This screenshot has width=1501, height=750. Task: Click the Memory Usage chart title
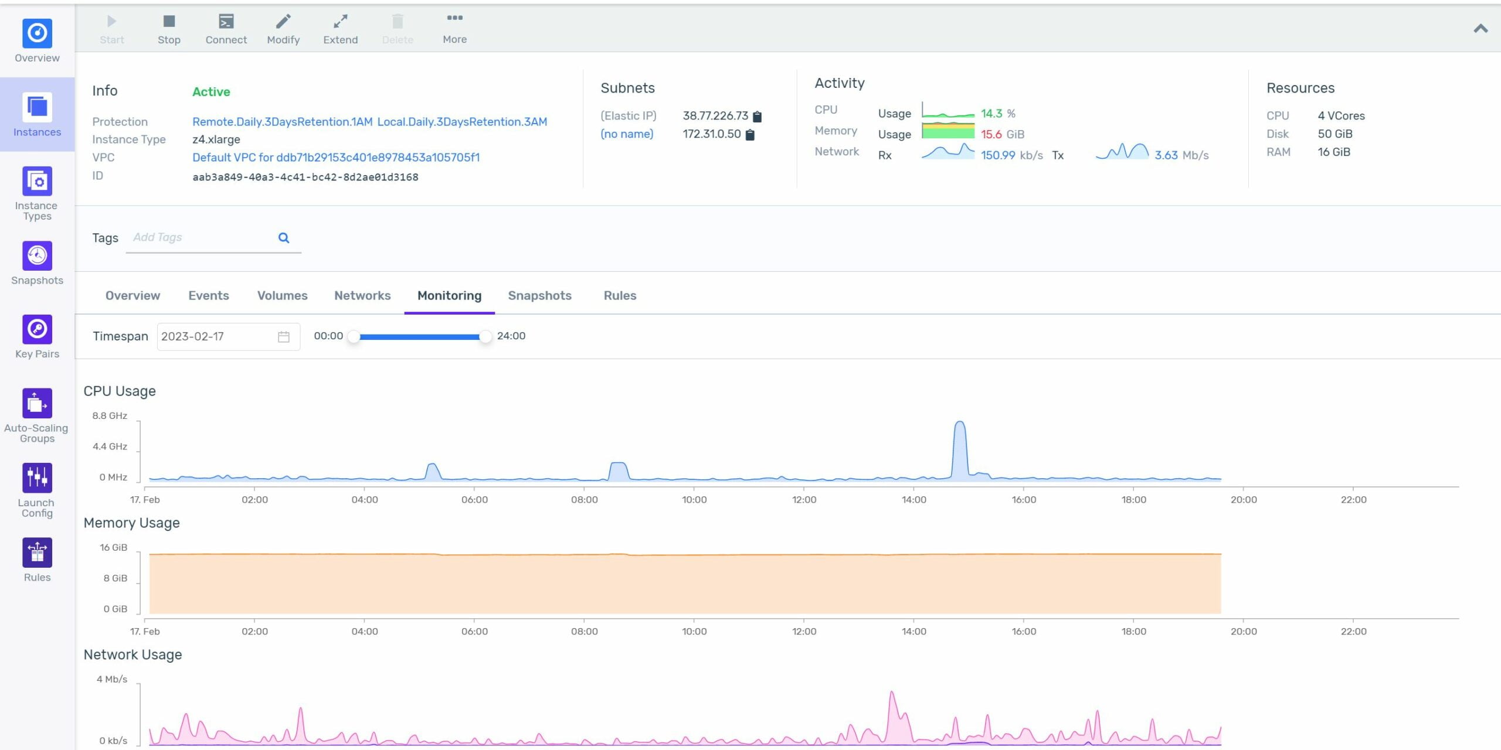click(131, 523)
